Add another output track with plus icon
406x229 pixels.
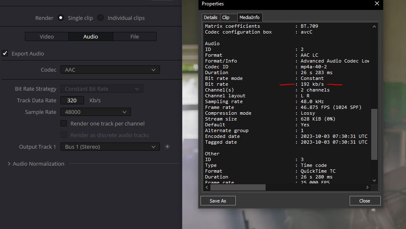167,147
